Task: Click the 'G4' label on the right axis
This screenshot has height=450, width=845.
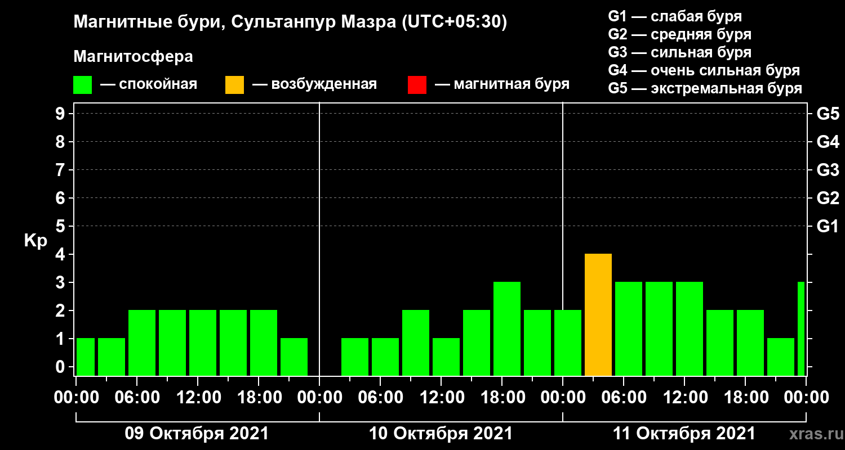Action: coord(828,142)
